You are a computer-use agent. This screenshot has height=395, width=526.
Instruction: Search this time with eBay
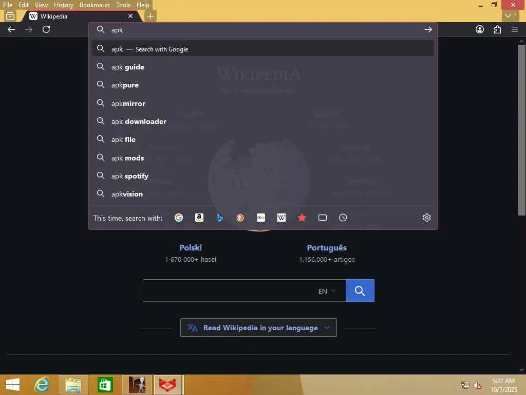coord(261,218)
